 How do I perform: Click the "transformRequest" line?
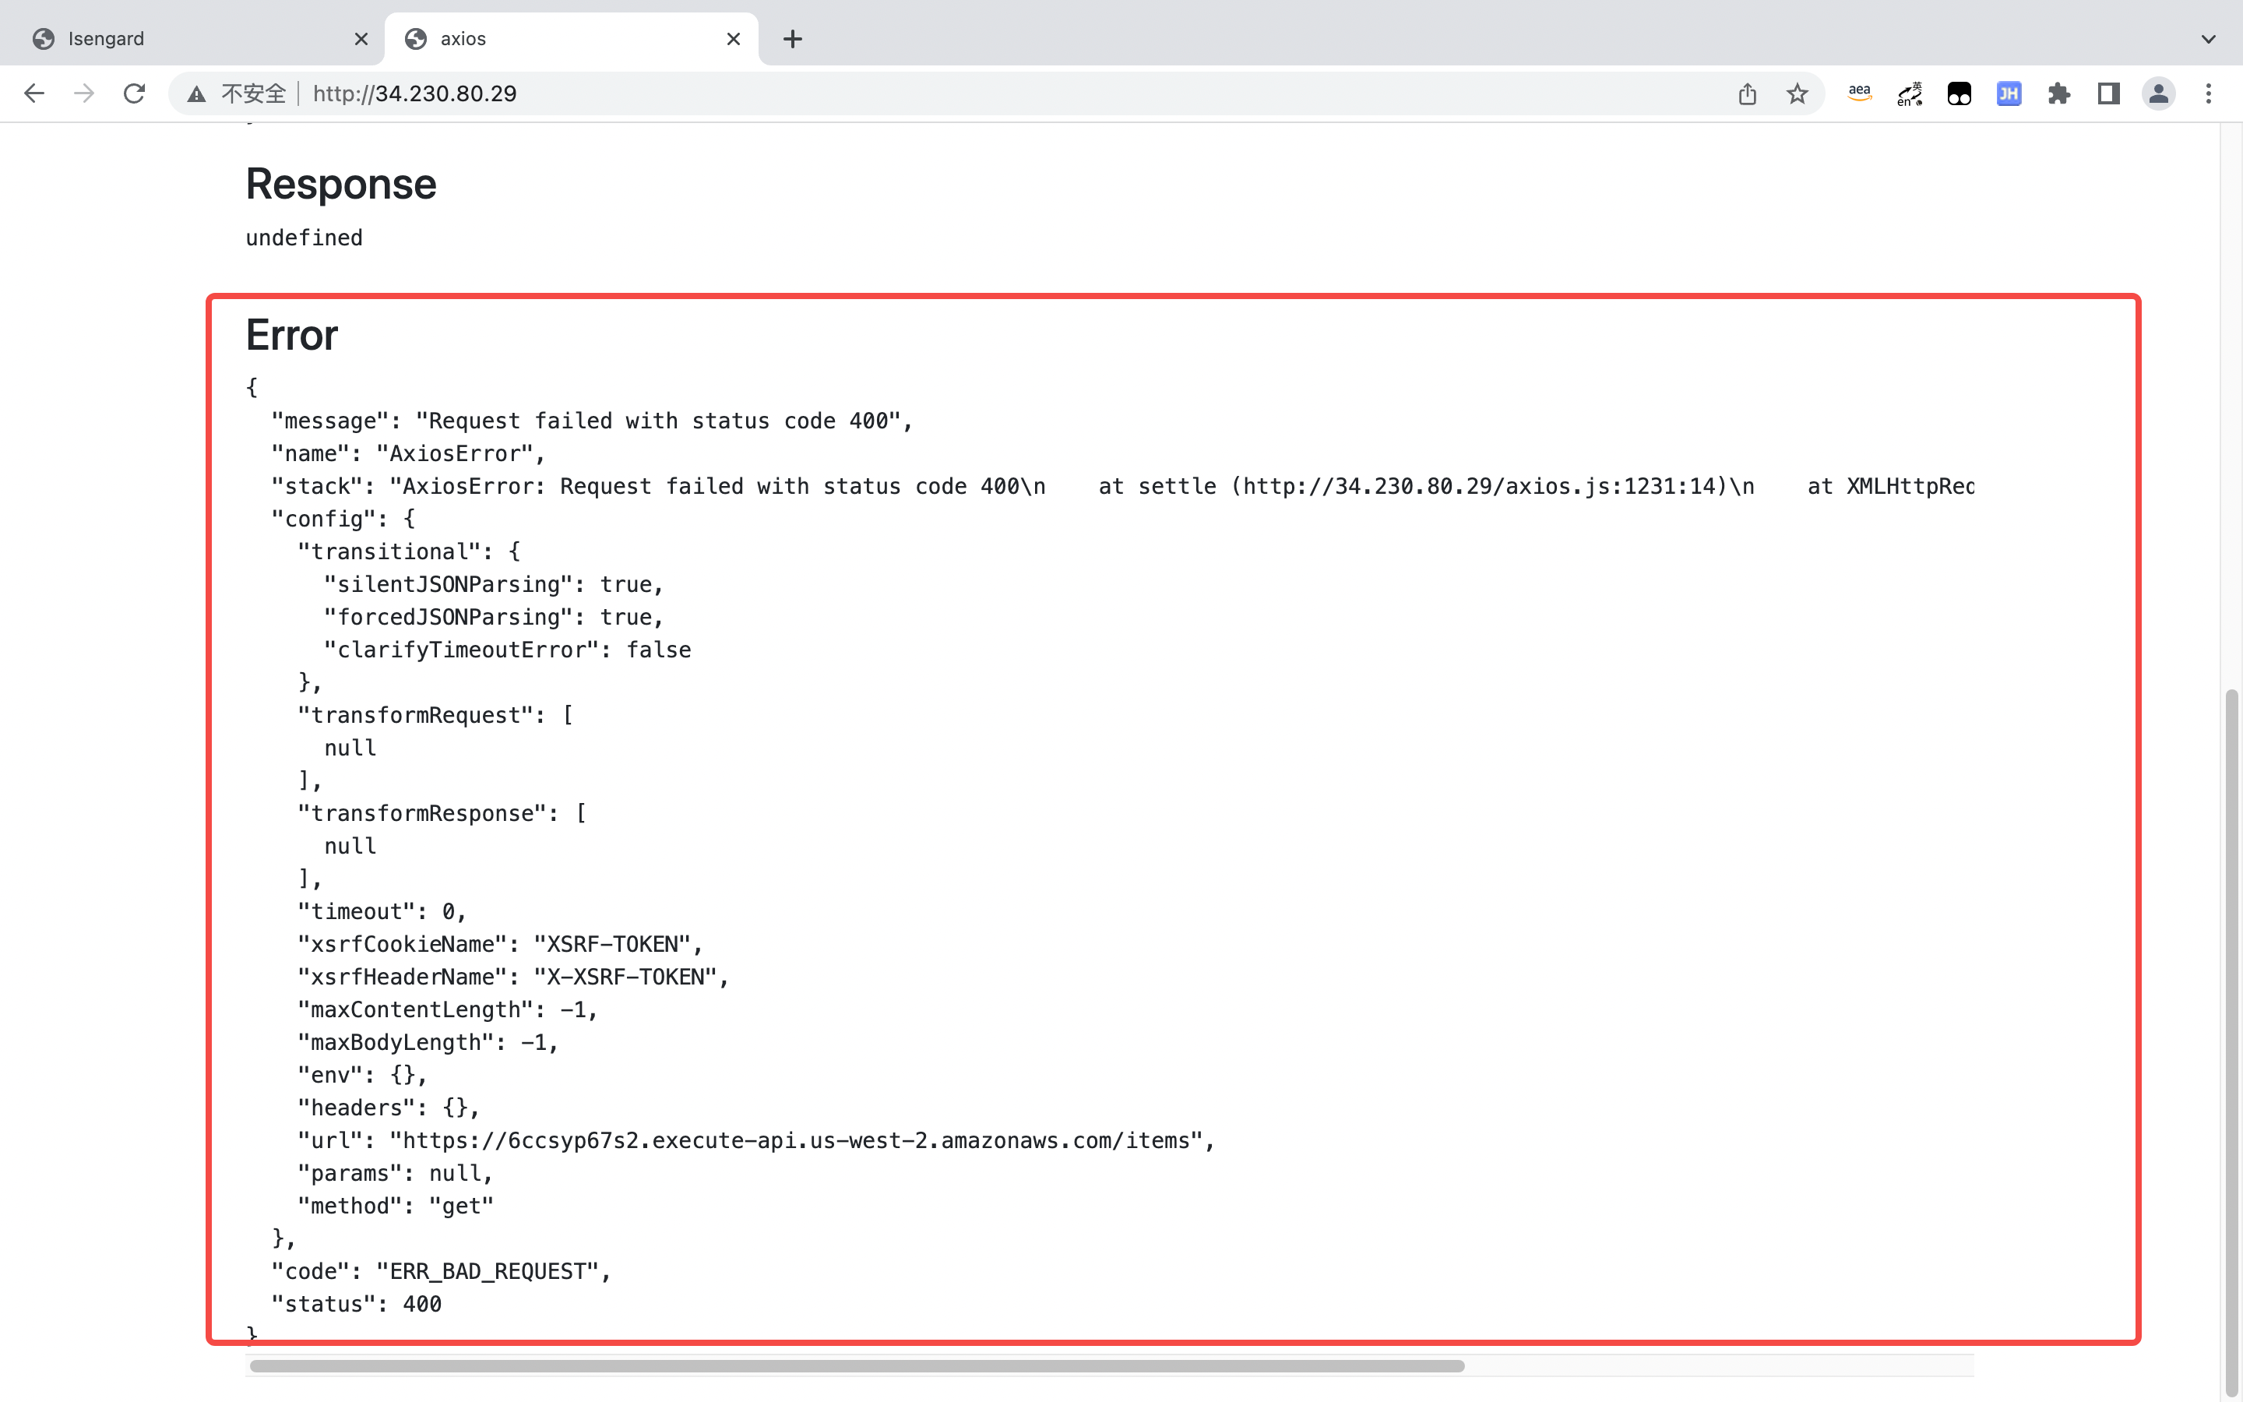pyautogui.click(x=435, y=715)
